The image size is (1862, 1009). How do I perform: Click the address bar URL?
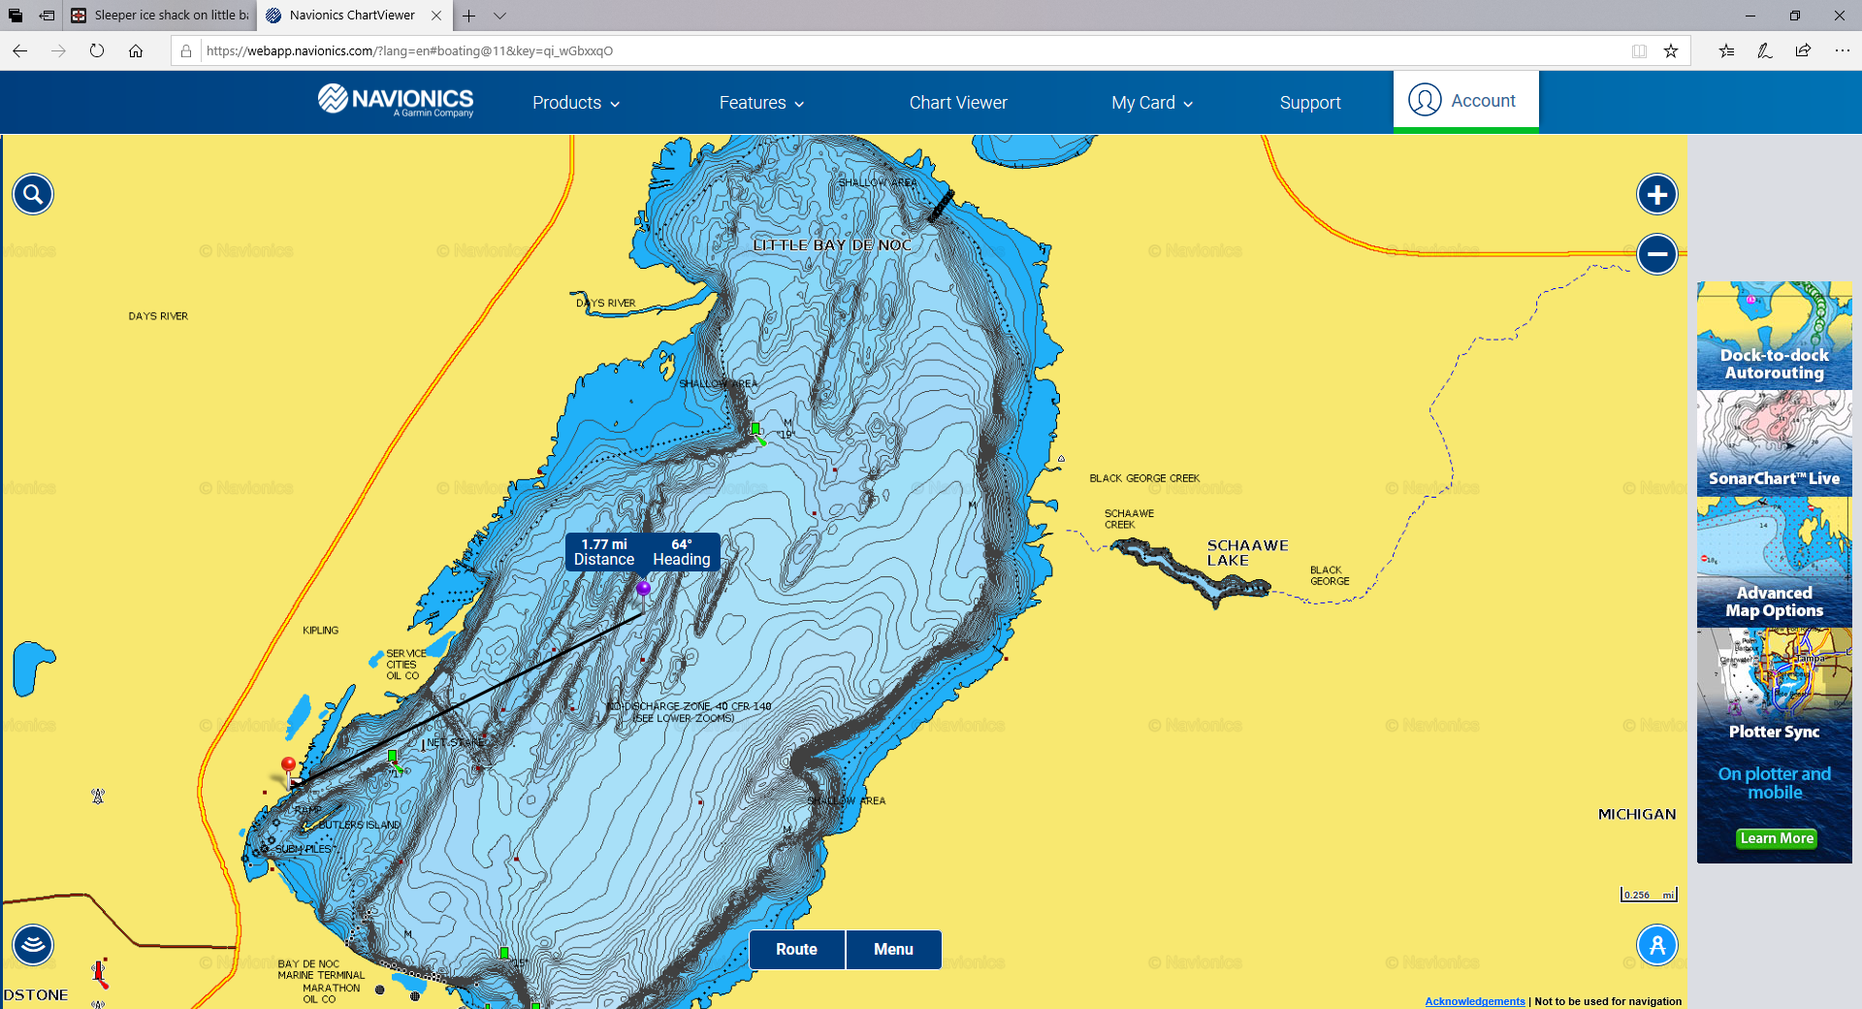pyautogui.click(x=409, y=50)
